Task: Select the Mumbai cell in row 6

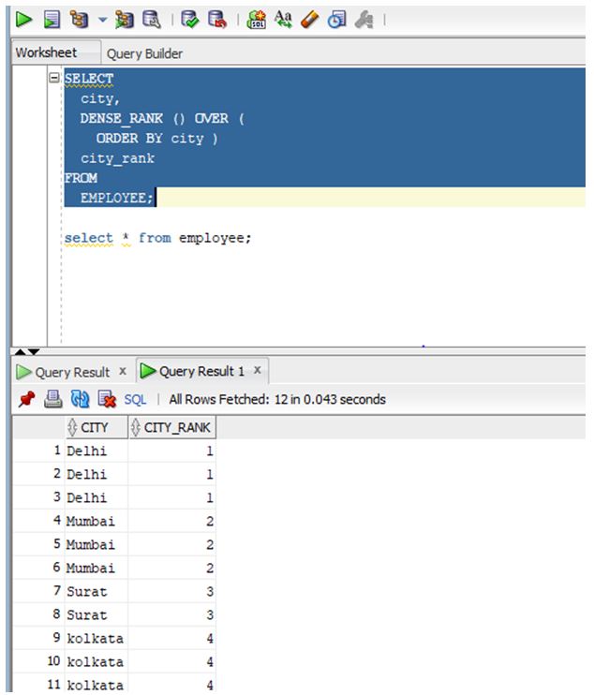Action: pos(97,569)
